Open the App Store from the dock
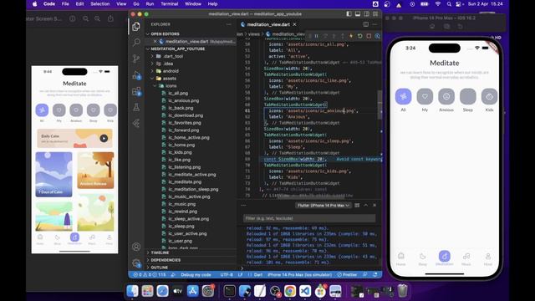This screenshot has width=535, height=301. pyautogui.click(x=193, y=291)
